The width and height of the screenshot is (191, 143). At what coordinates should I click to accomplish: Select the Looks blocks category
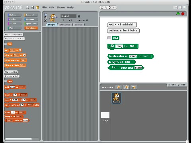[14, 19]
